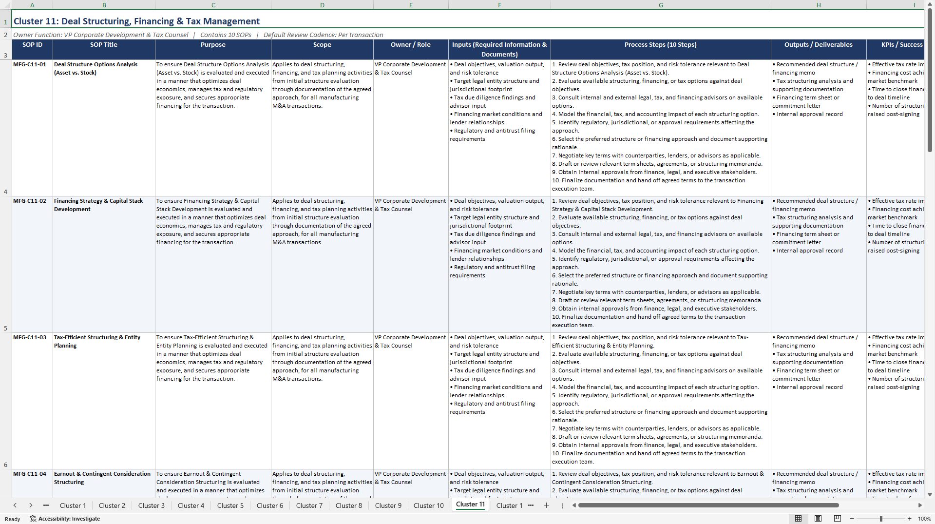Select column C header

pos(213,5)
